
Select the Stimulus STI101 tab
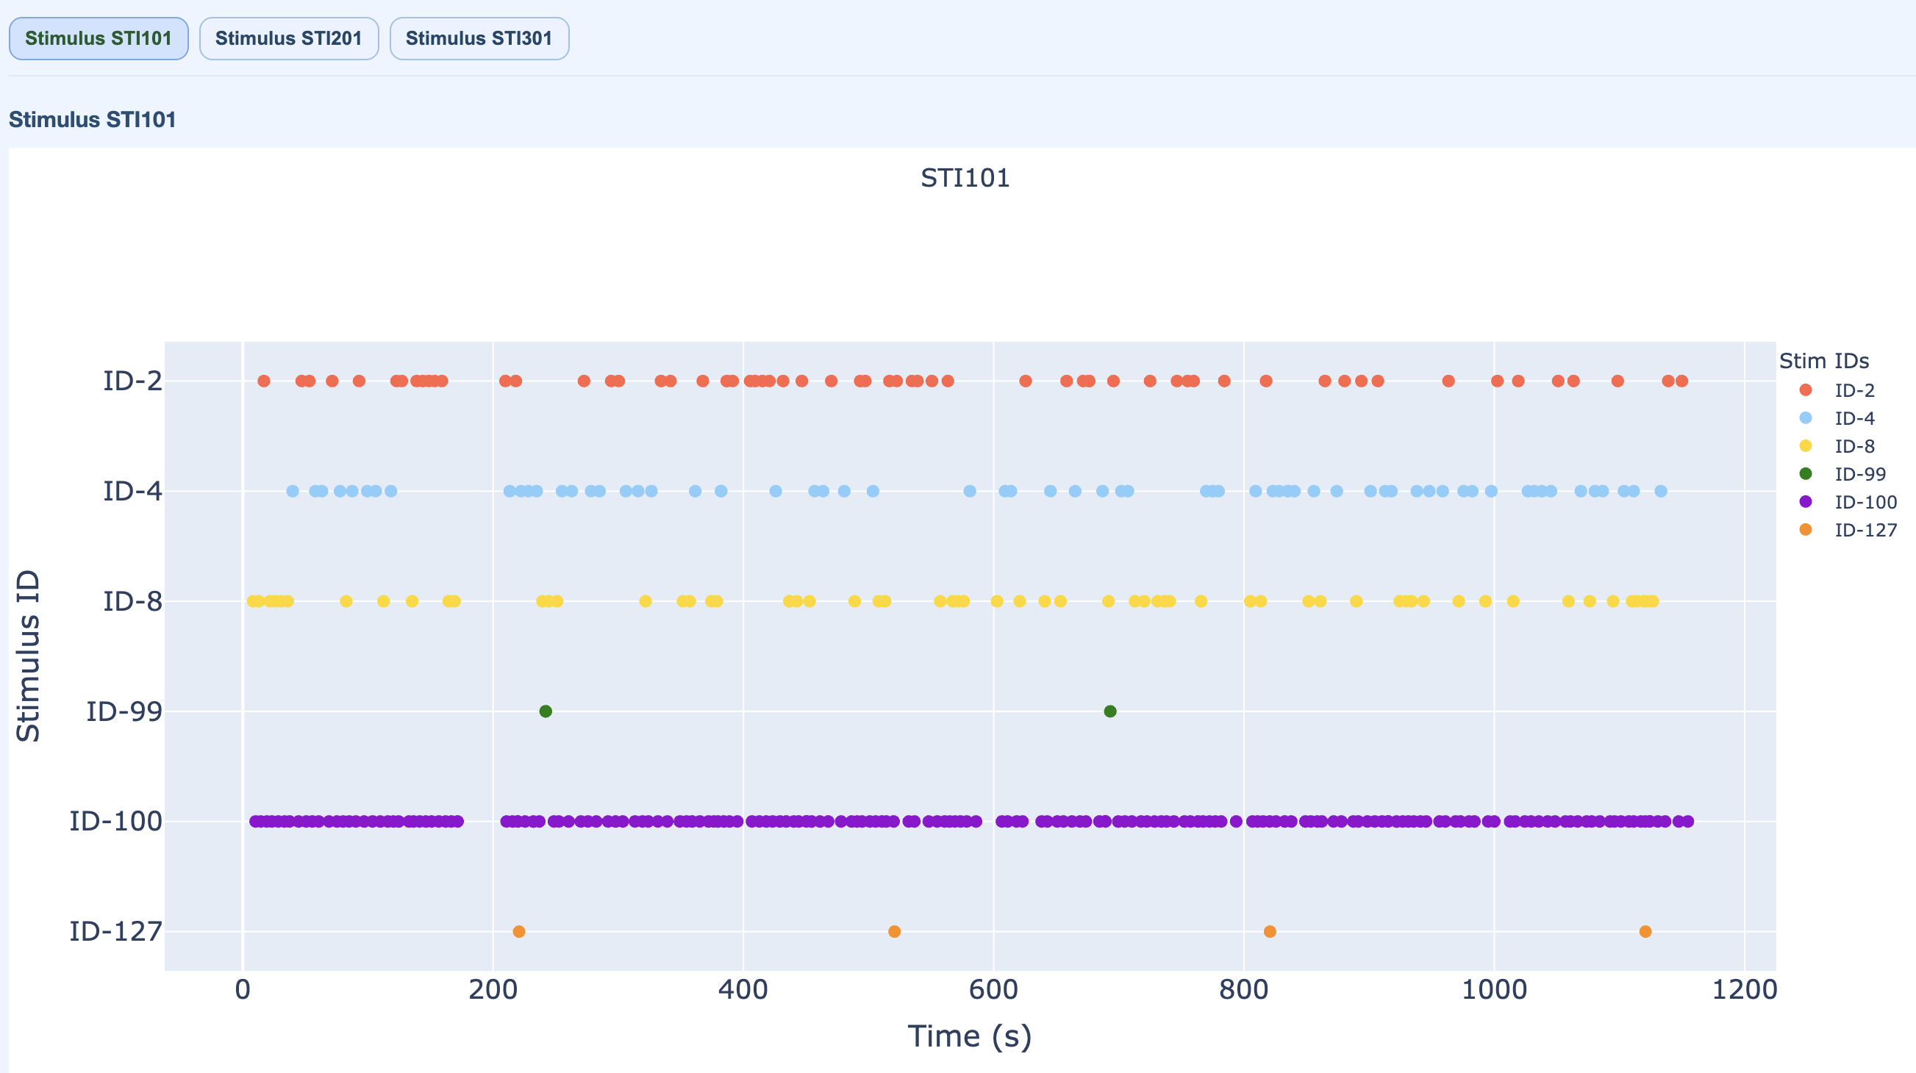(x=99, y=39)
